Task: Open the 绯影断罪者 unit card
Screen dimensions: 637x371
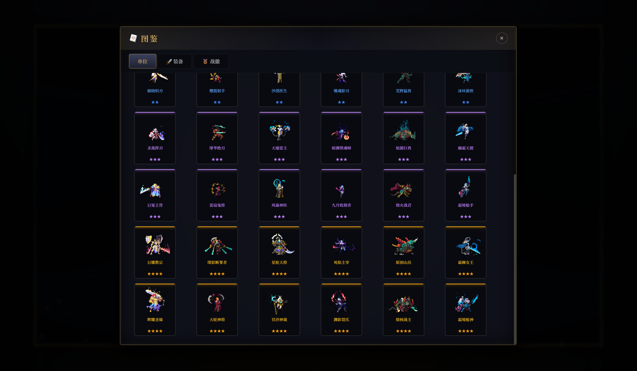Action: [217, 252]
